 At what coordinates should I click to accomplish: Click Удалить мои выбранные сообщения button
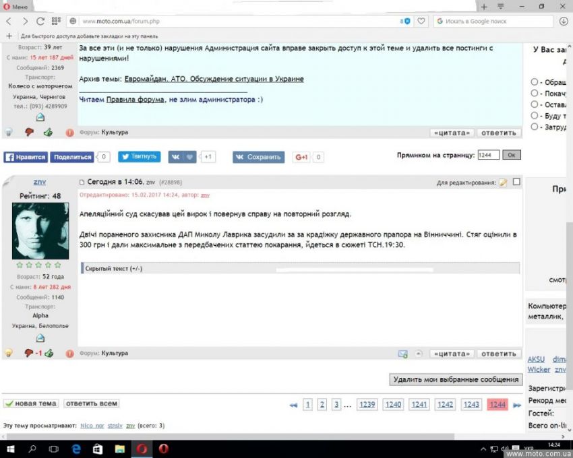pyautogui.click(x=456, y=379)
